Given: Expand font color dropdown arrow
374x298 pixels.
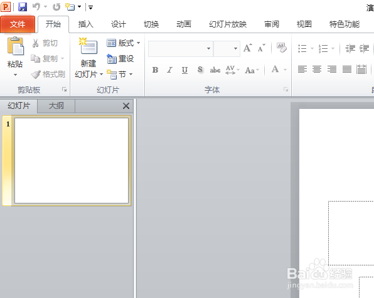Looking at the screenshot, I should point(285,69).
